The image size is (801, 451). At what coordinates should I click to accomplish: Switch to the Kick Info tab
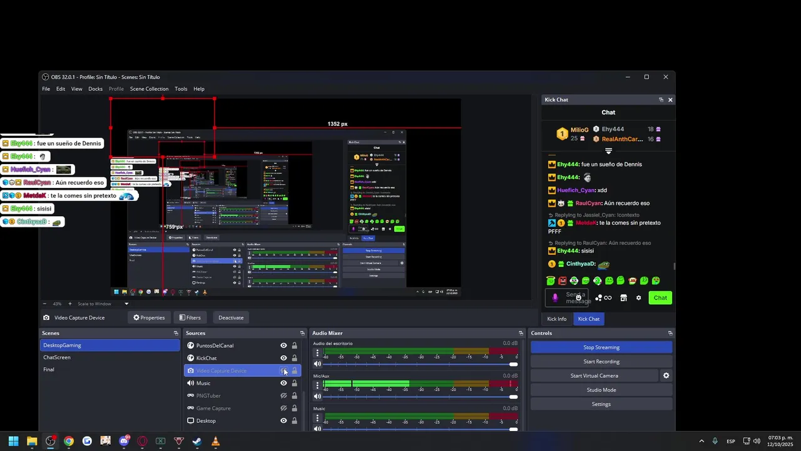(557, 319)
